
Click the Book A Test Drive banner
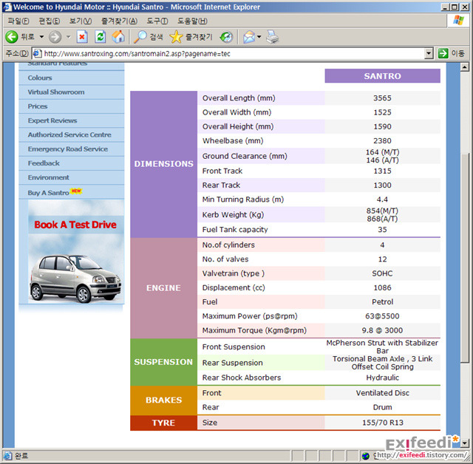[75, 225]
